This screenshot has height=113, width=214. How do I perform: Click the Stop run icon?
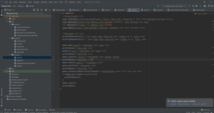pyautogui.click(x=200, y=6)
